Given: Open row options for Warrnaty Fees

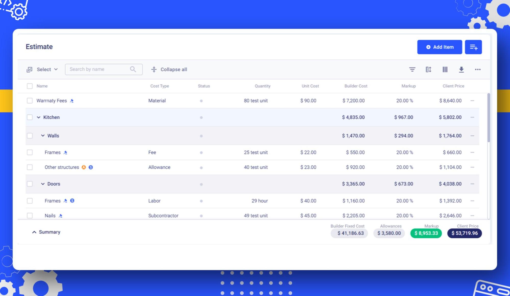Looking at the screenshot, I should [472, 101].
